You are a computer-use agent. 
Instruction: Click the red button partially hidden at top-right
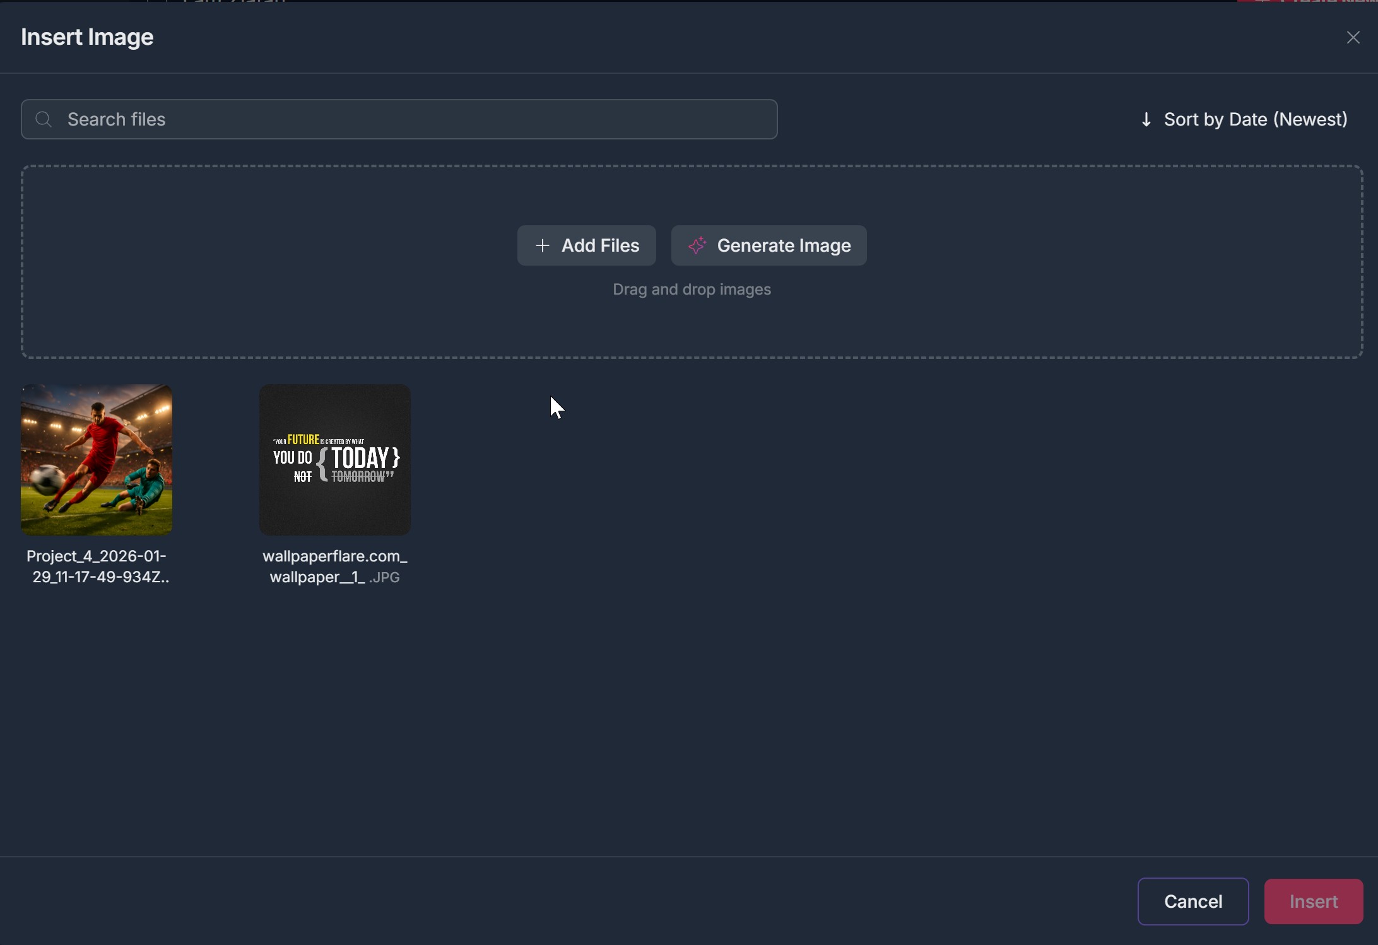click(x=1306, y=1)
